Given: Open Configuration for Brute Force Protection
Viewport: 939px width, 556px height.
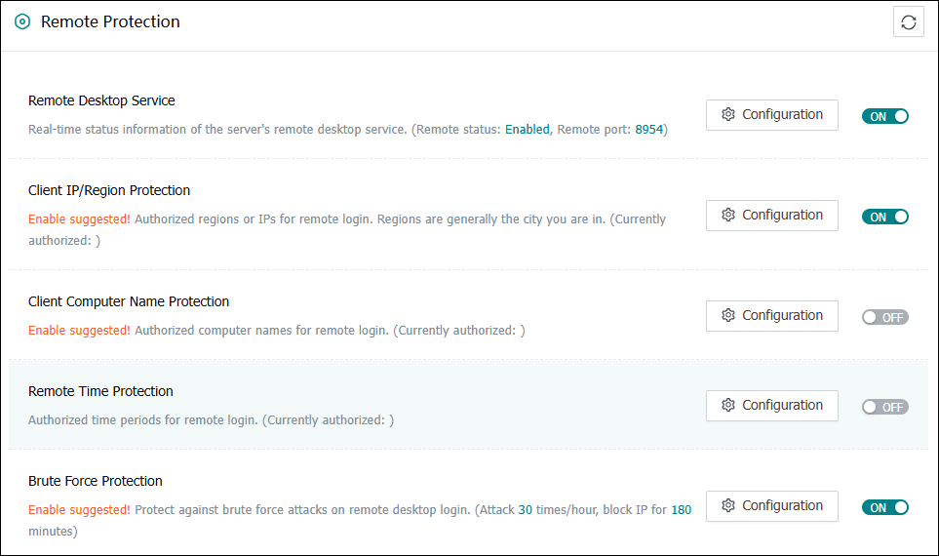Looking at the screenshot, I should (772, 506).
